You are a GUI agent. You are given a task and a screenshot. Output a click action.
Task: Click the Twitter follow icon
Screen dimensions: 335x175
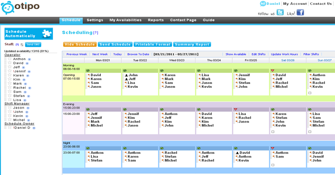280,13
